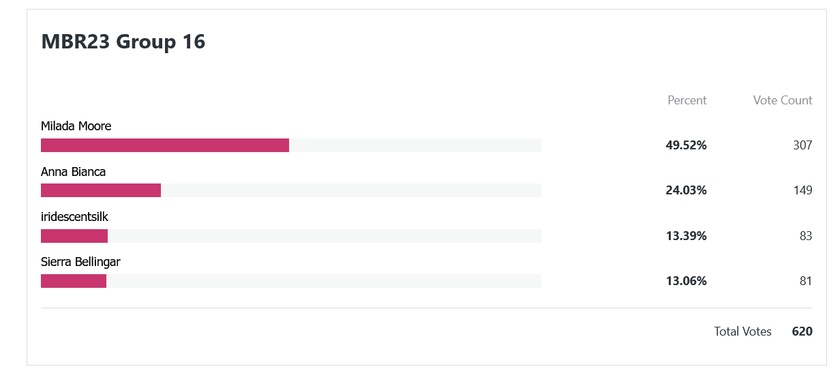Click Anna Bianca's pink progress bar

[x=101, y=190]
